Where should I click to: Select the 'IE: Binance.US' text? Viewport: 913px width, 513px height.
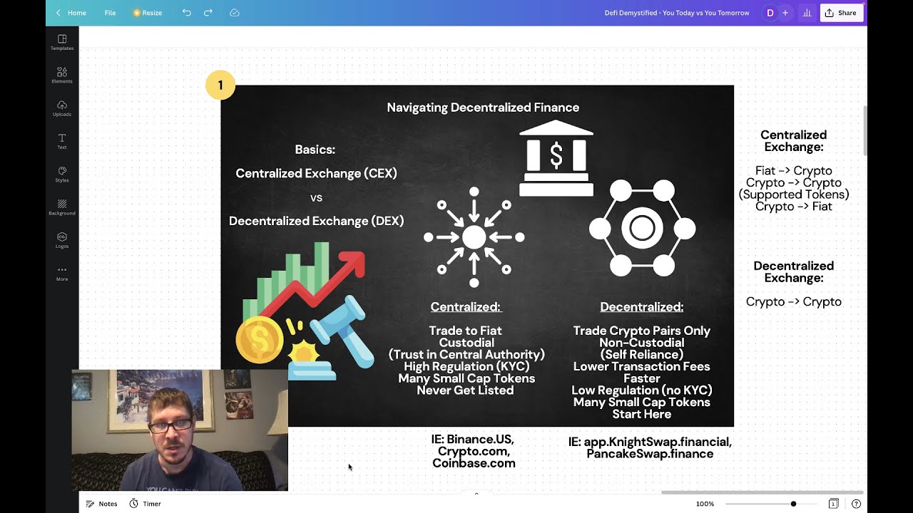(x=471, y=440)
